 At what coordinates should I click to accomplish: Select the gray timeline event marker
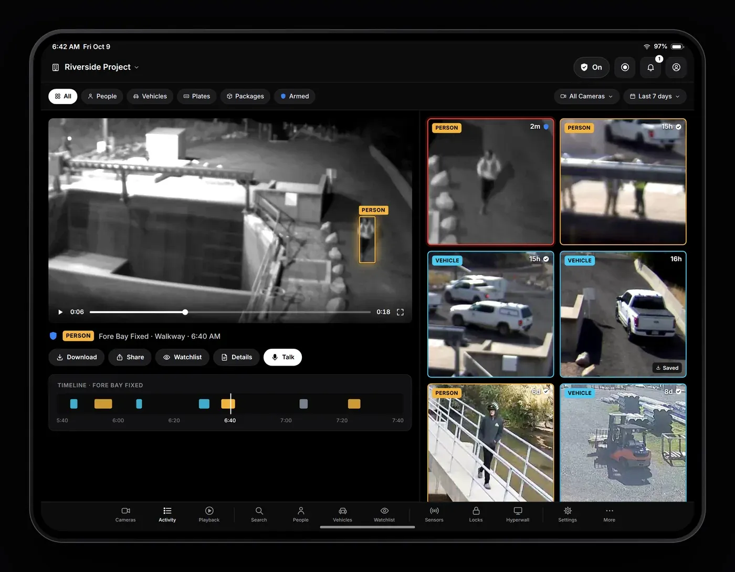tap(303, 403)
